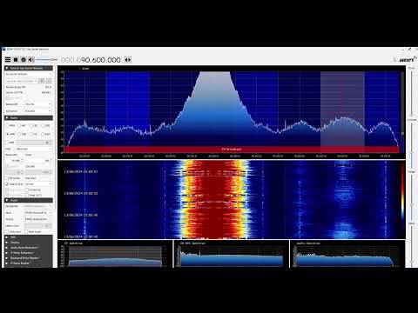Viewport: 418px width, 313px height.
Task: Open the hamburger main menu
Action: click(8, 60)
